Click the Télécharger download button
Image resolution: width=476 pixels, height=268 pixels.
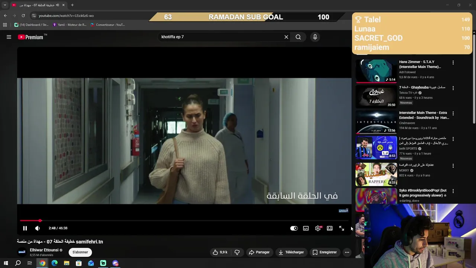(291, 252)
